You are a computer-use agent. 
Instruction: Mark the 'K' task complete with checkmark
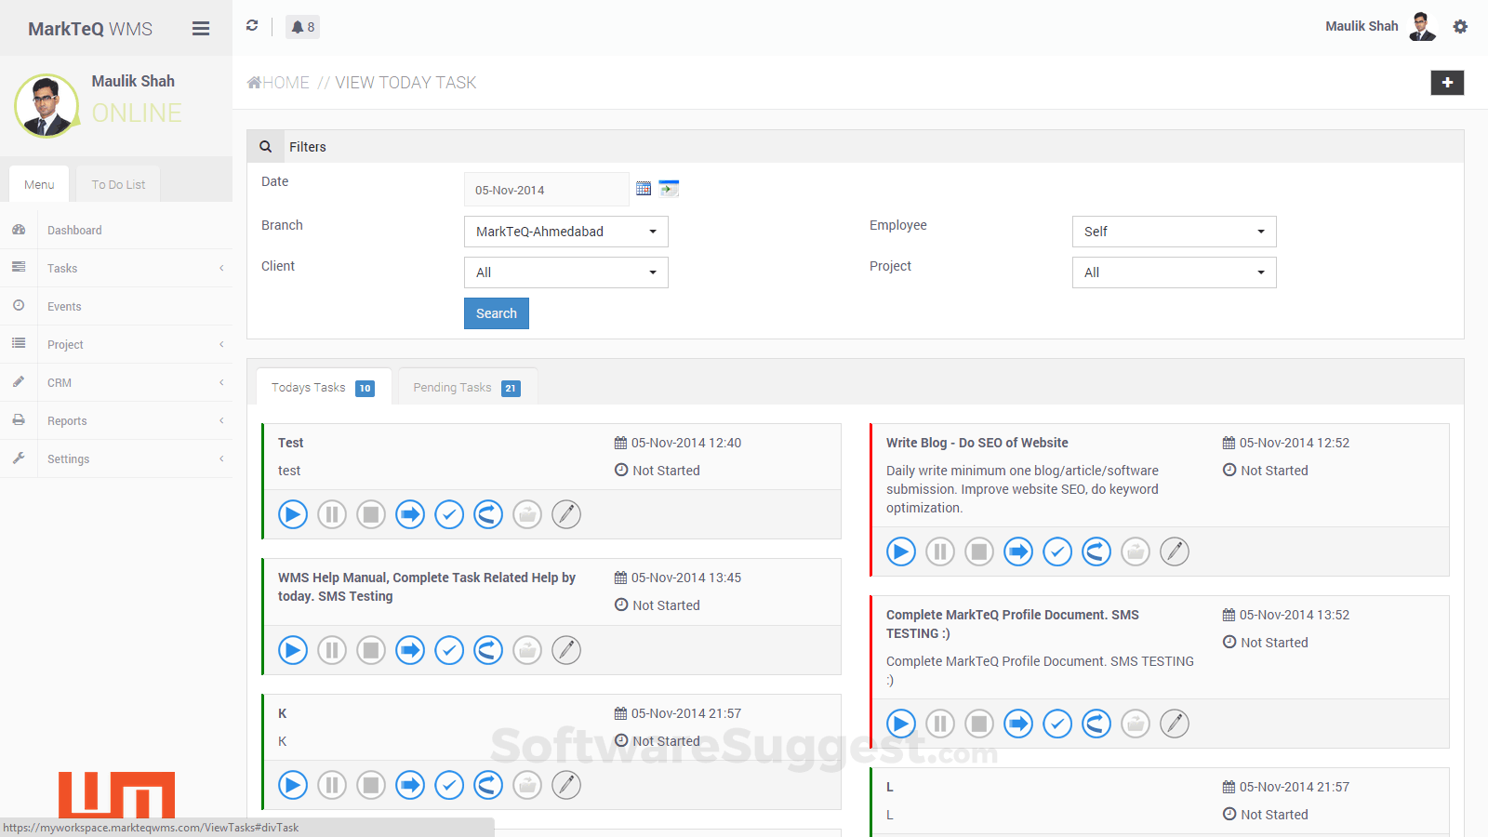point(449,785)
